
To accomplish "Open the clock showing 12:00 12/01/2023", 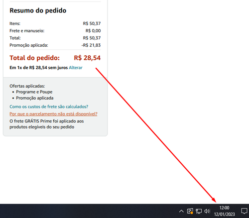I will pyautogui.click(x=224, y=211).
